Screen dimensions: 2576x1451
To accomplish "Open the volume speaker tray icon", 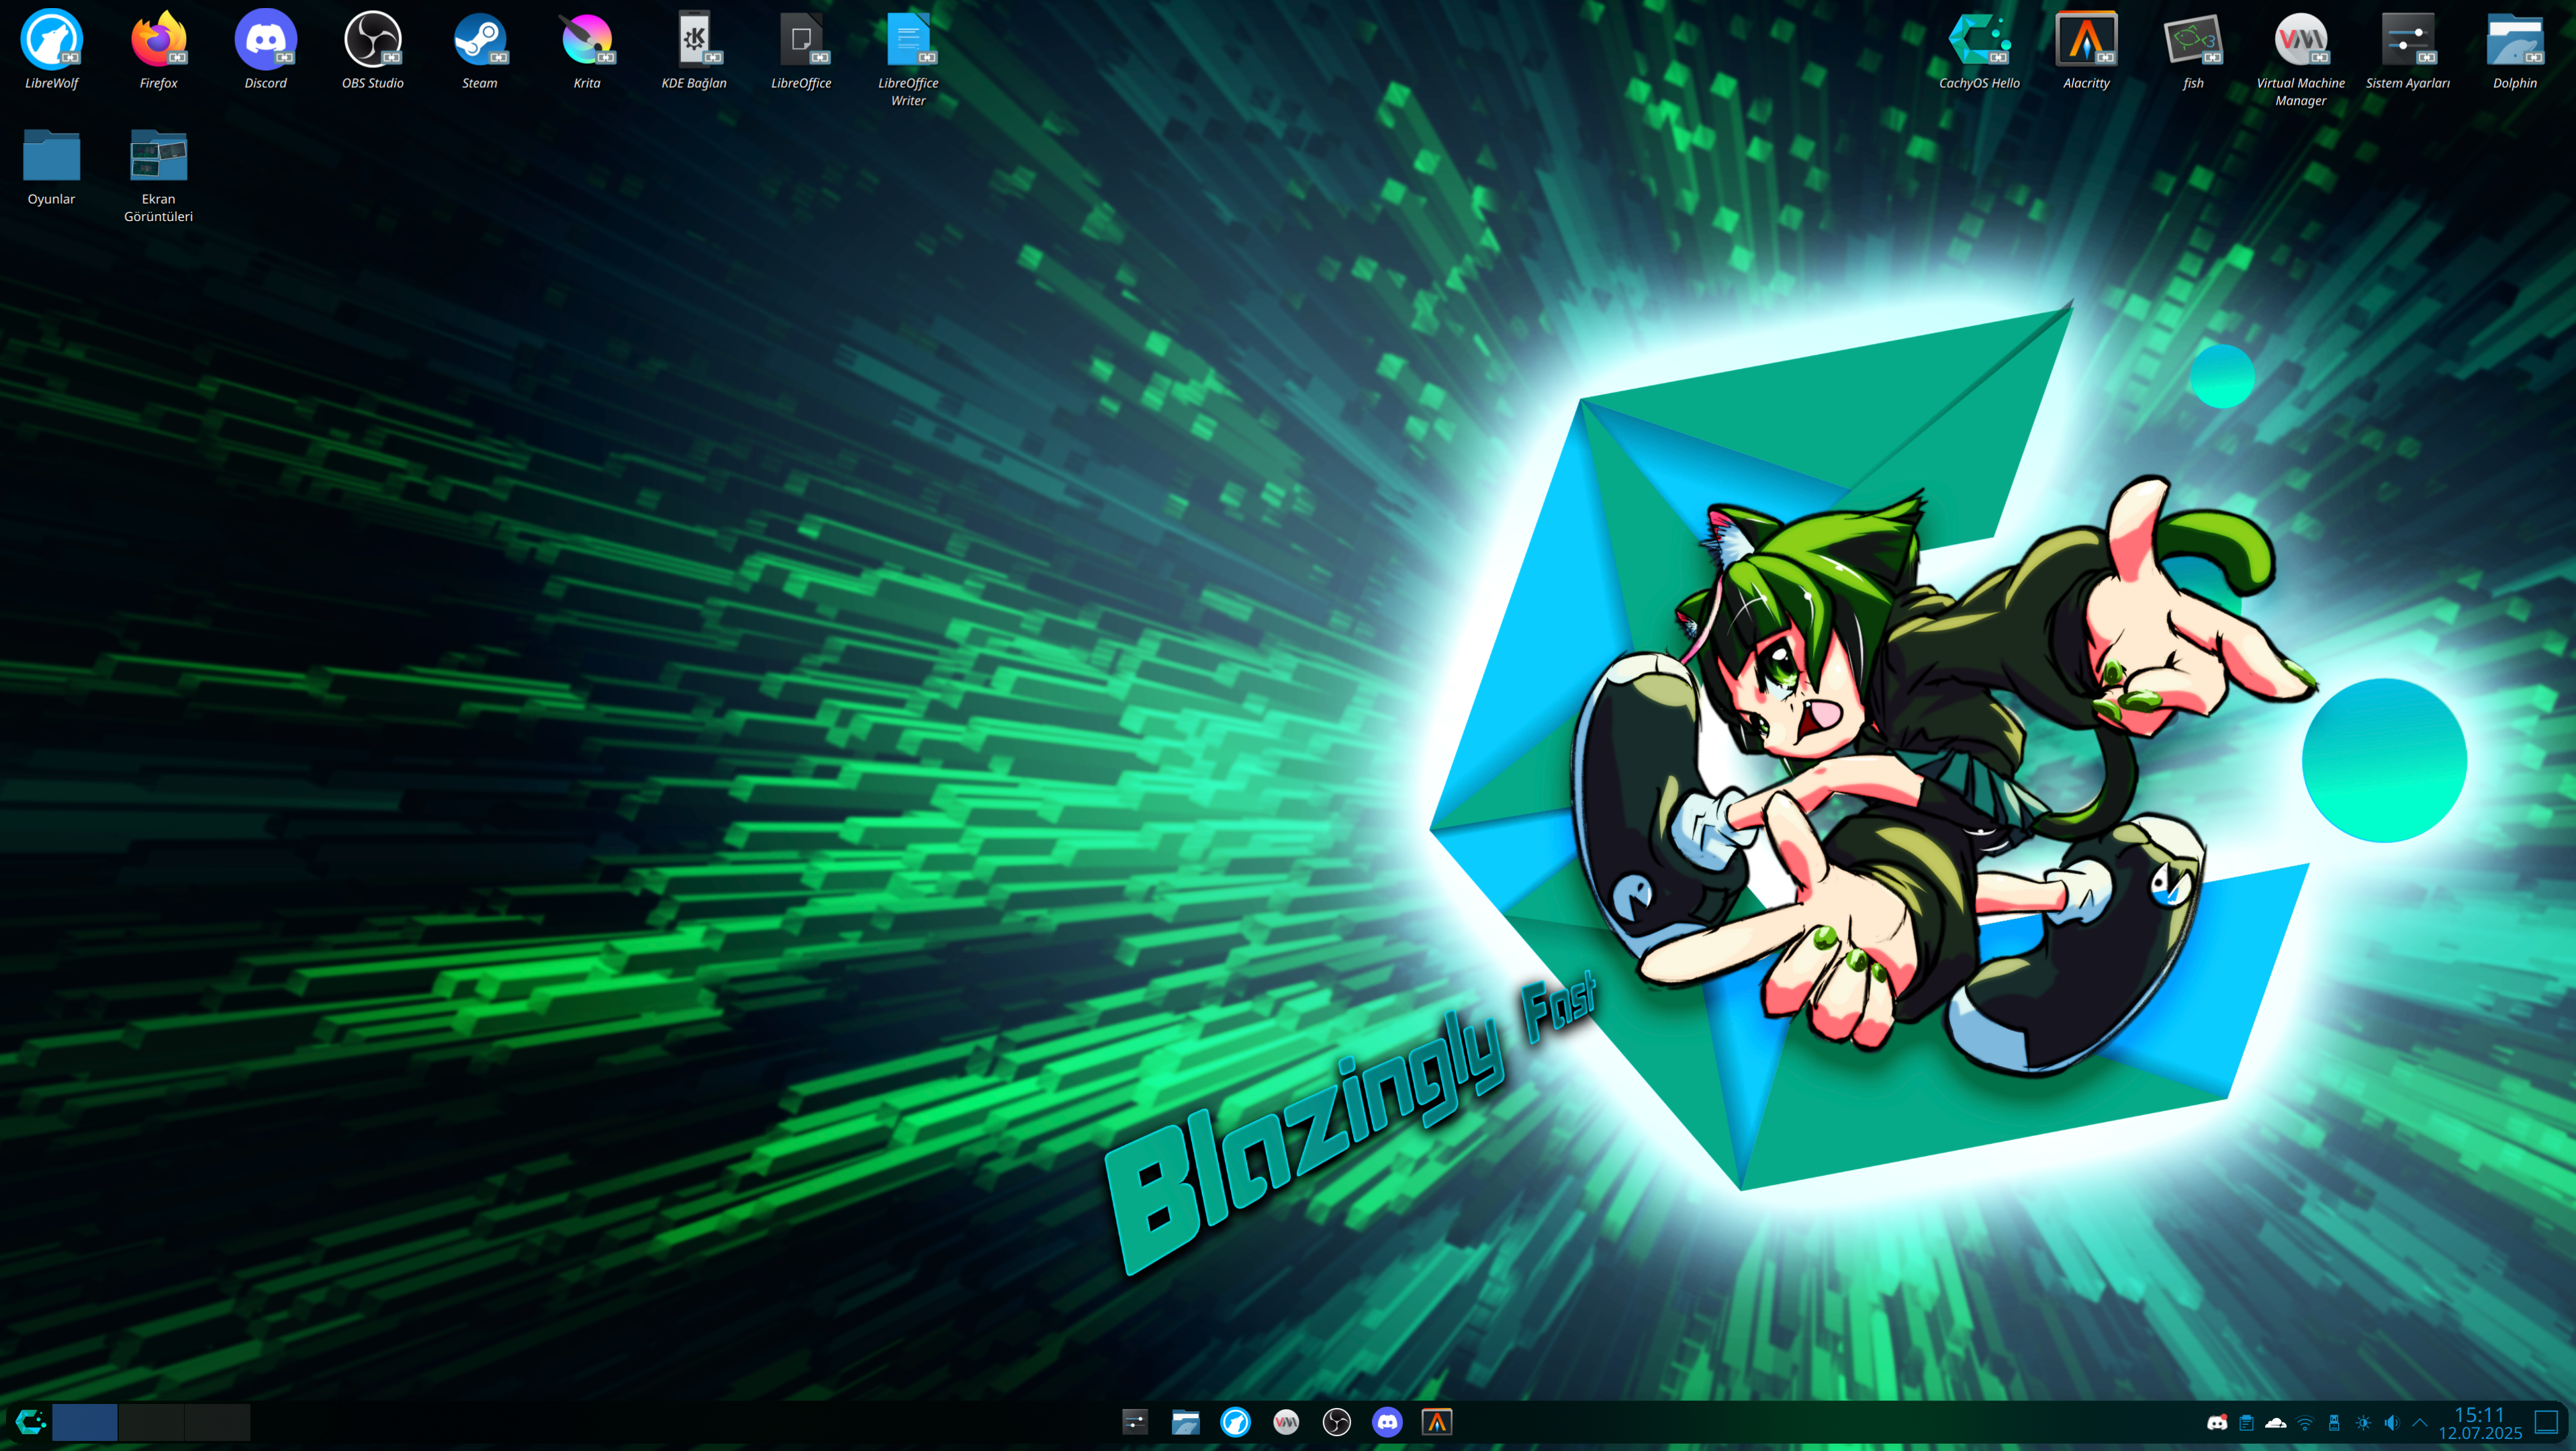I will [x=2392, y=1422].
